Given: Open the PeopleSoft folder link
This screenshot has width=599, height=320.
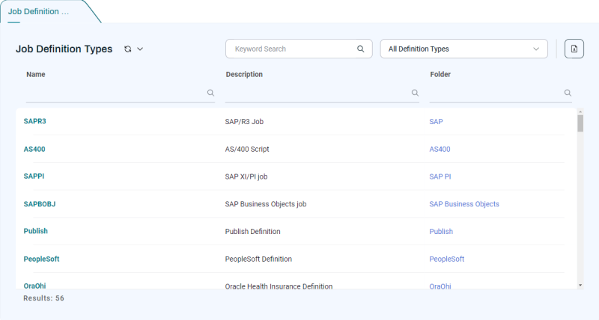Looking at the screenshot, I should (x=446, y=259).
